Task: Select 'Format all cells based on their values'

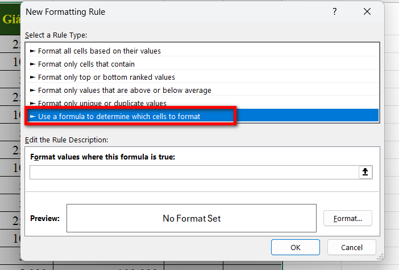Action: [99, 51]
